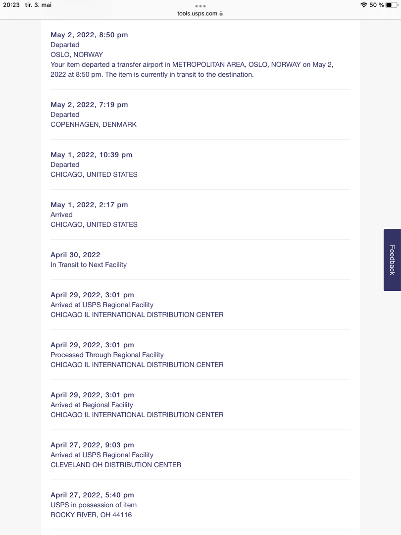Open the Feedback side tab
Screen dimensions: 401x535
[392, 260]
